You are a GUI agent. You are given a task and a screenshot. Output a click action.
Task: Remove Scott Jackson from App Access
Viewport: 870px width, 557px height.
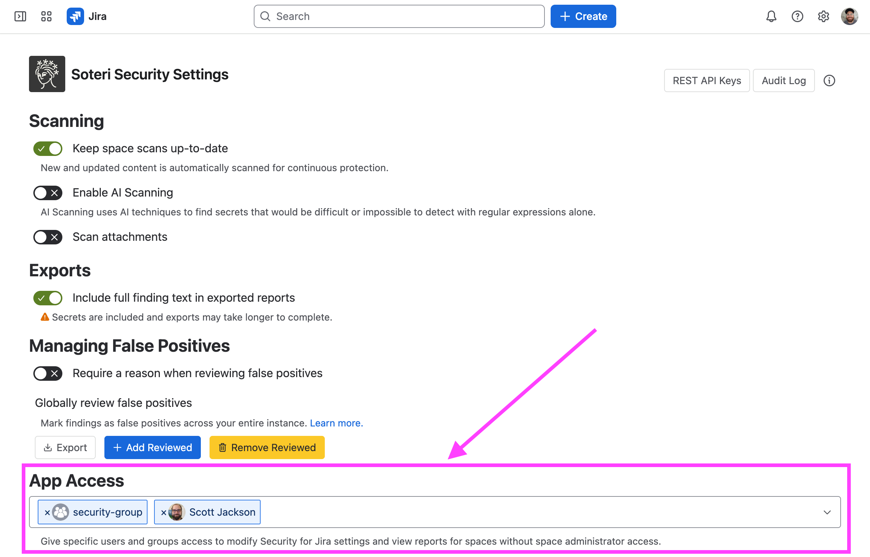[x=163, y=512]
